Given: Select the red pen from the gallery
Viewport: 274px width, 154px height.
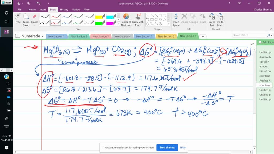Looking at the screenshot, I should pyautogui.click(x=55, y=16).
